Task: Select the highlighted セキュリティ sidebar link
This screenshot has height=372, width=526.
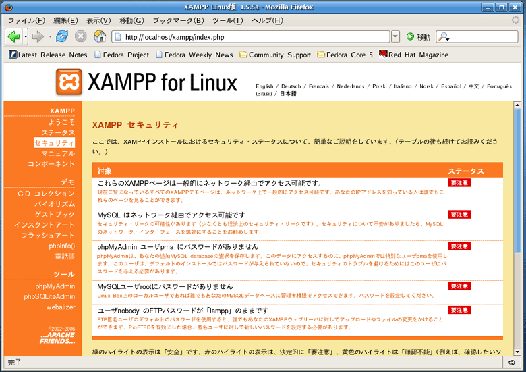Action: click(x=55, y=142)
